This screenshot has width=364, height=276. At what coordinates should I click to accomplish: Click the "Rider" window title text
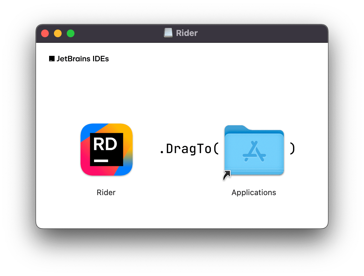187,33
